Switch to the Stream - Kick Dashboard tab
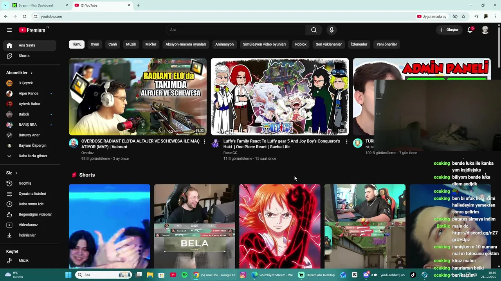The width and height of the screenshot is (501, 281). [40, 5]
